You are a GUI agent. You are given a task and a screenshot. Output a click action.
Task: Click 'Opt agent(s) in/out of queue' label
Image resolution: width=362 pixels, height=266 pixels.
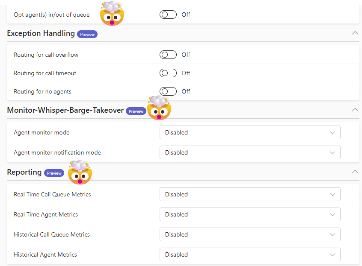coord(52,15)
